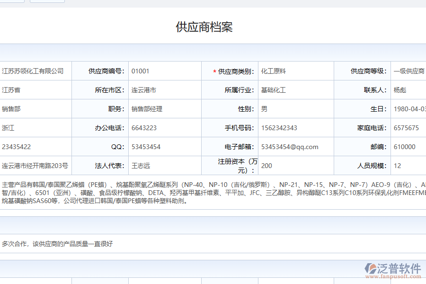Select the QQ number field

click(156, 146)
